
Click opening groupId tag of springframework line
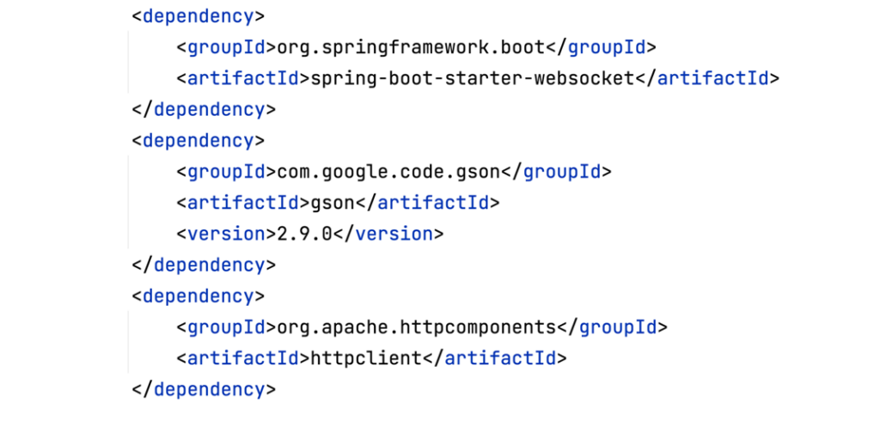click(x=227, y=48)
